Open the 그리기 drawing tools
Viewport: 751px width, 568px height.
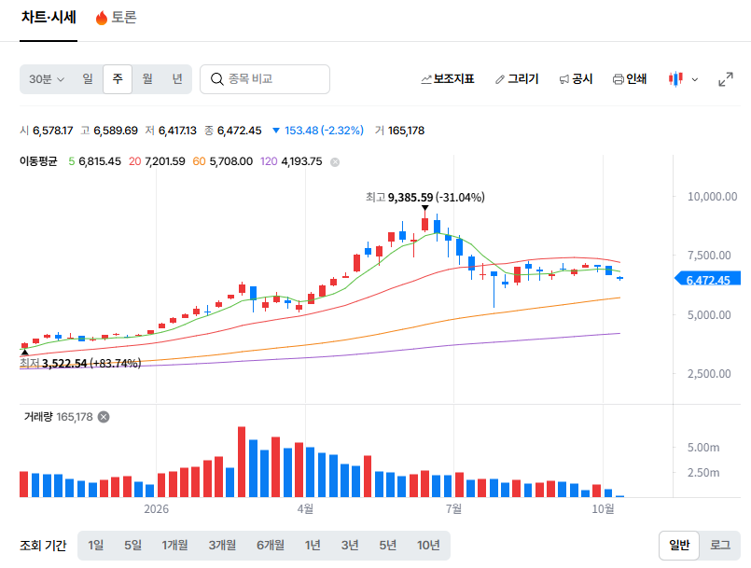coord(517,79)
